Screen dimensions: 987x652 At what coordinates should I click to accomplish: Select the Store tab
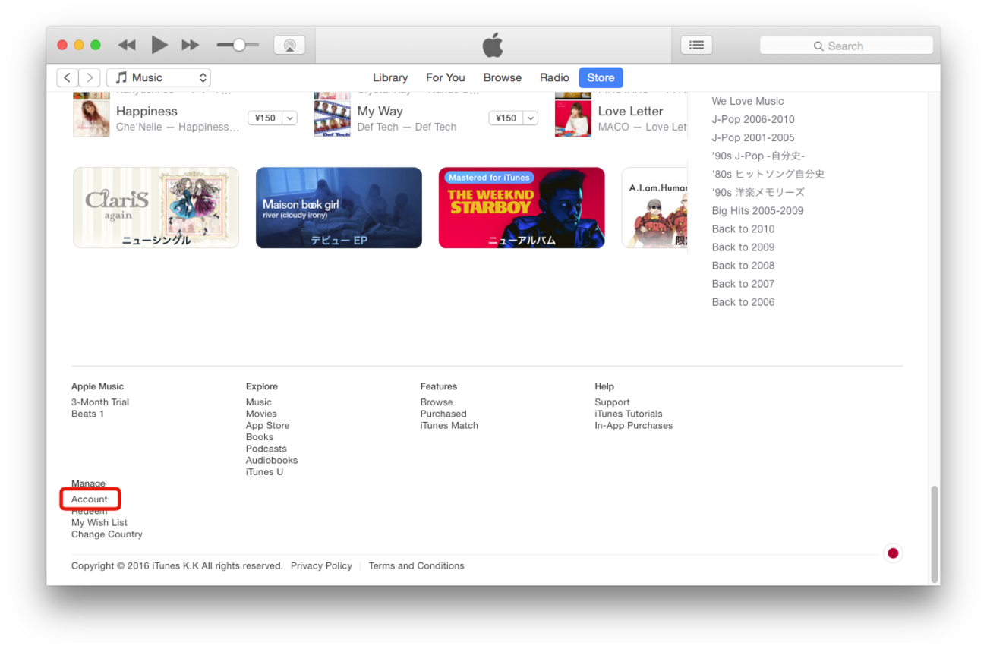coord(601,77)
